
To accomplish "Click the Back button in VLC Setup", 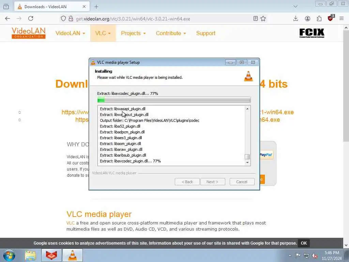I will (187, 182).
